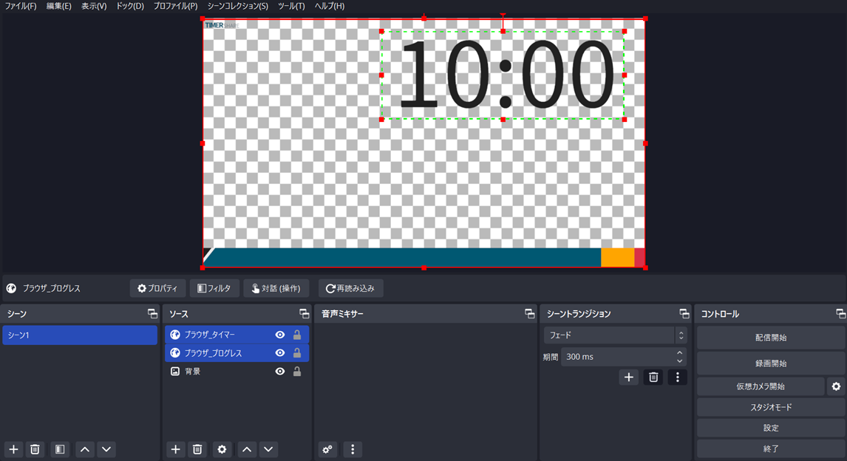This screenshot has height=461, width=847.
Task: Lock the ブラウザ_プログレス source
Action: (x=297, y=353)
